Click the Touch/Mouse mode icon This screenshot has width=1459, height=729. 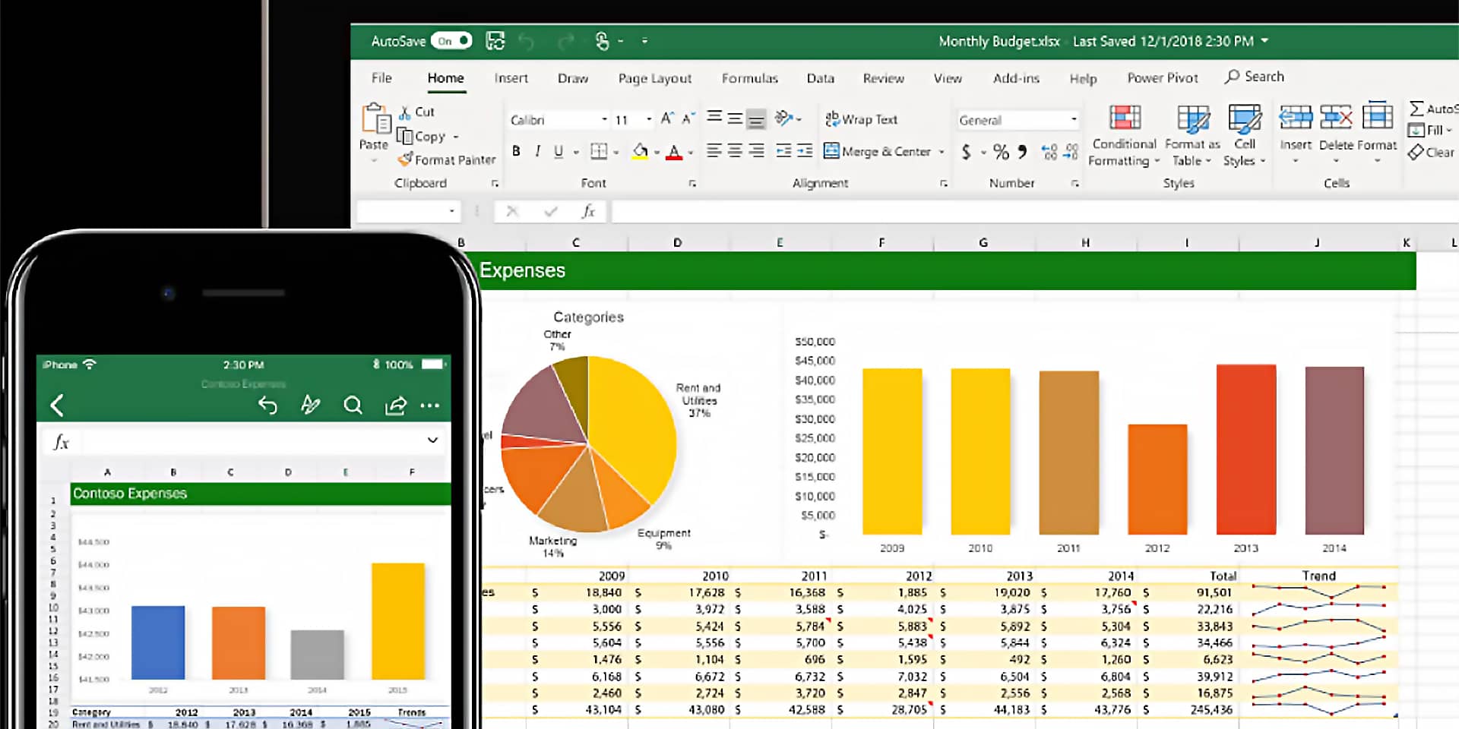pyautogui.click(x=603, y=41)
